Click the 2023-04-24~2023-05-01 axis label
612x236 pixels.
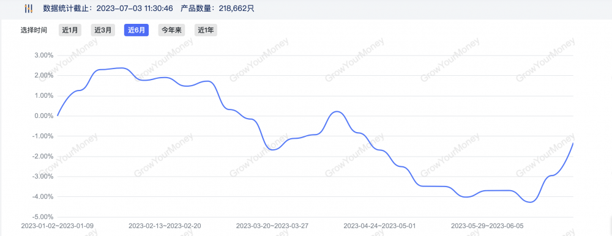coord(380,226)
